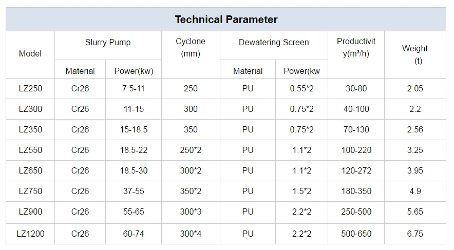Image resolution: width=454 pixels, height=250 pixels.
Task: Click the 120-272 productivity cell
Action: click(356, 171)
